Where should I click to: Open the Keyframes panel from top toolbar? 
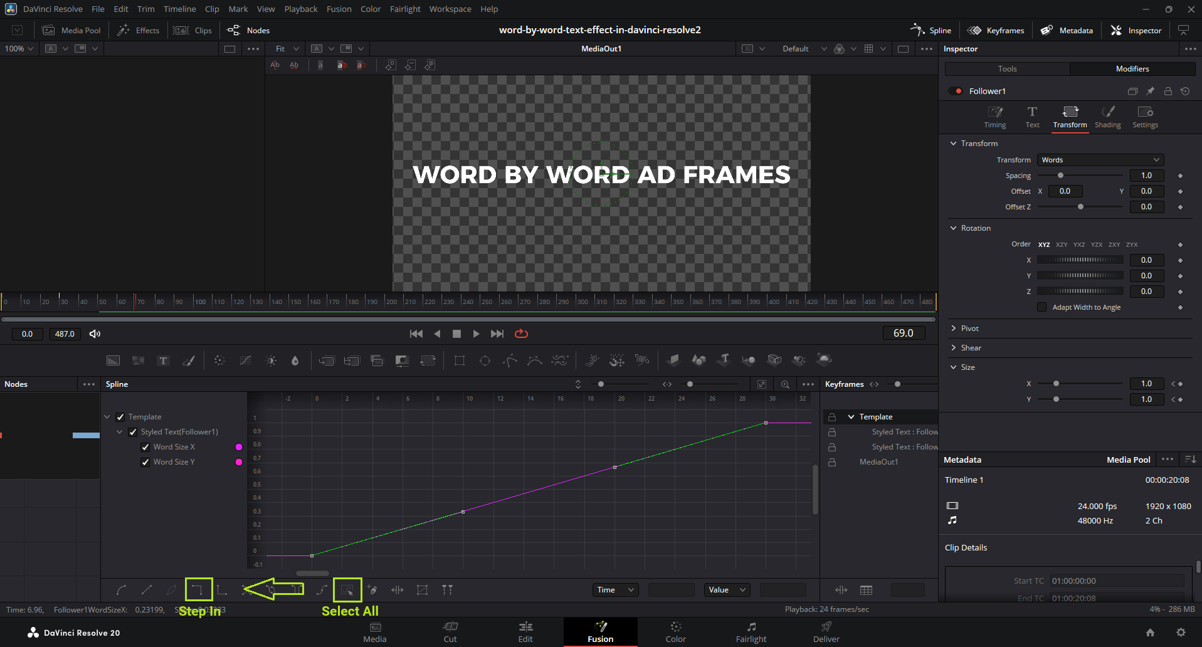pyautogui.click(x=996, y=30)
